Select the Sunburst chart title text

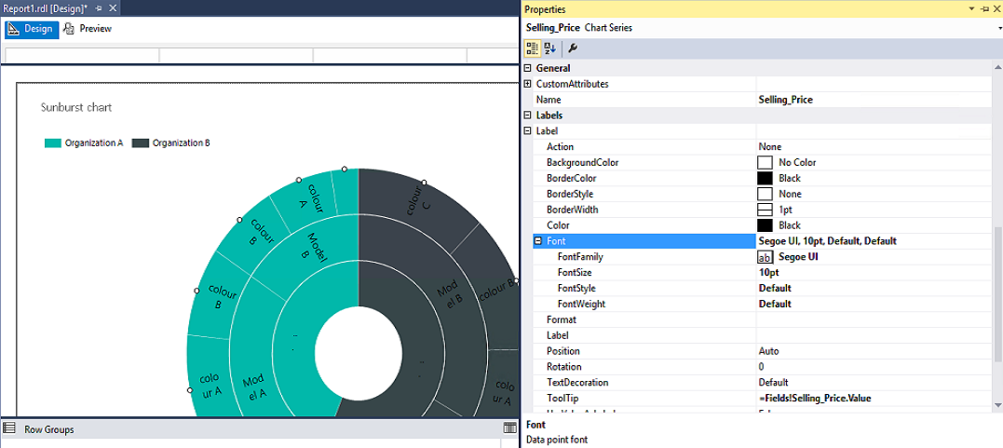click(76, 108)
